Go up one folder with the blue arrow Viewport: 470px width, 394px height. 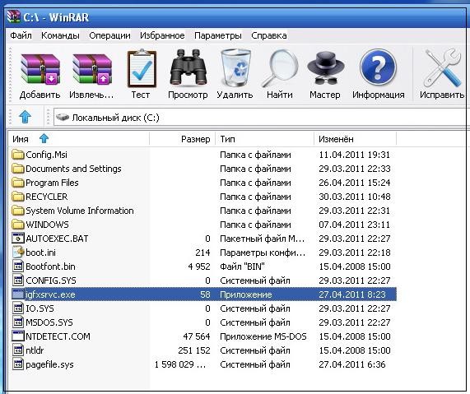26,117
